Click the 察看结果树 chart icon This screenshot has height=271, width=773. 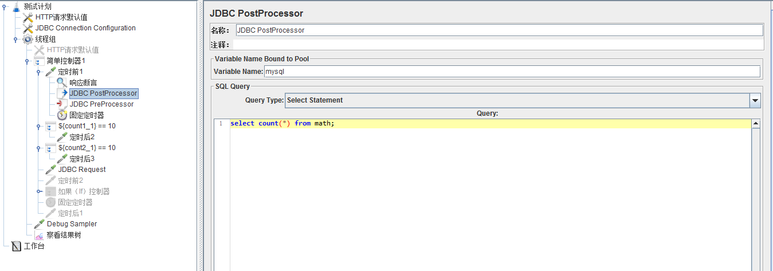(x=39, y=235)
